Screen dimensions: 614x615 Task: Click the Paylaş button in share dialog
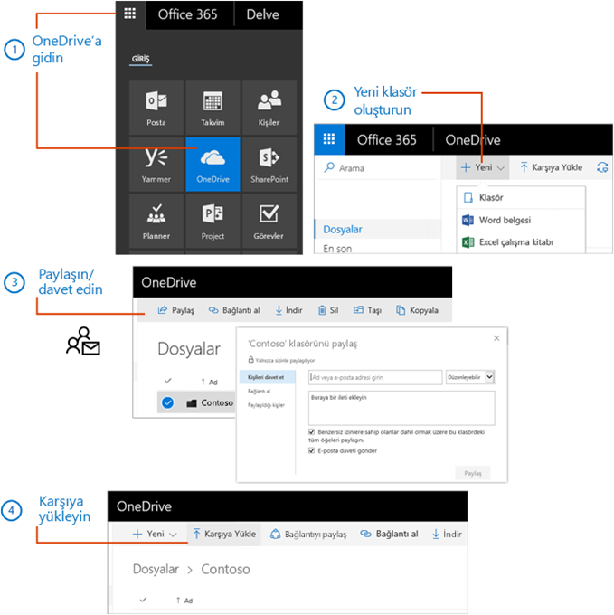[x=472, y=473]
